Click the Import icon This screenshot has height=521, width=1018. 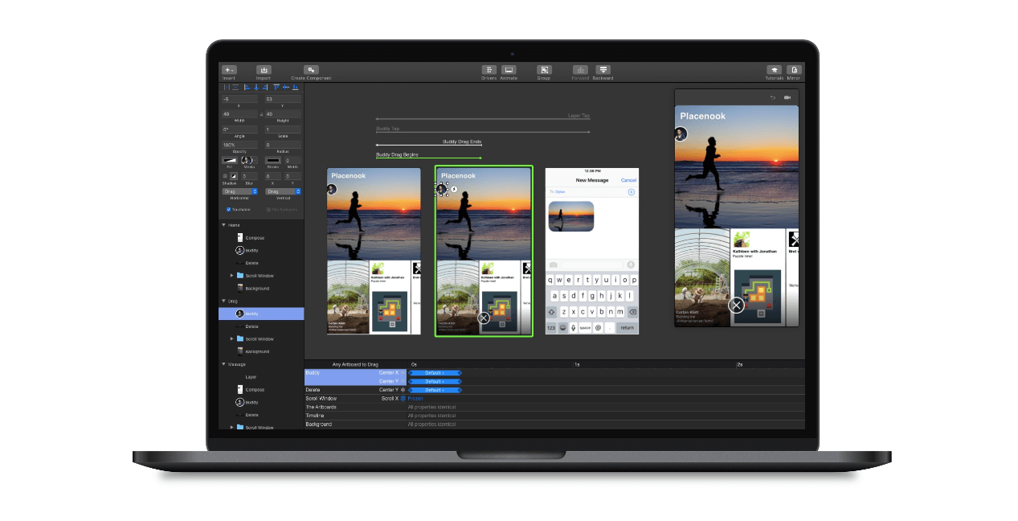click(263, 70)
